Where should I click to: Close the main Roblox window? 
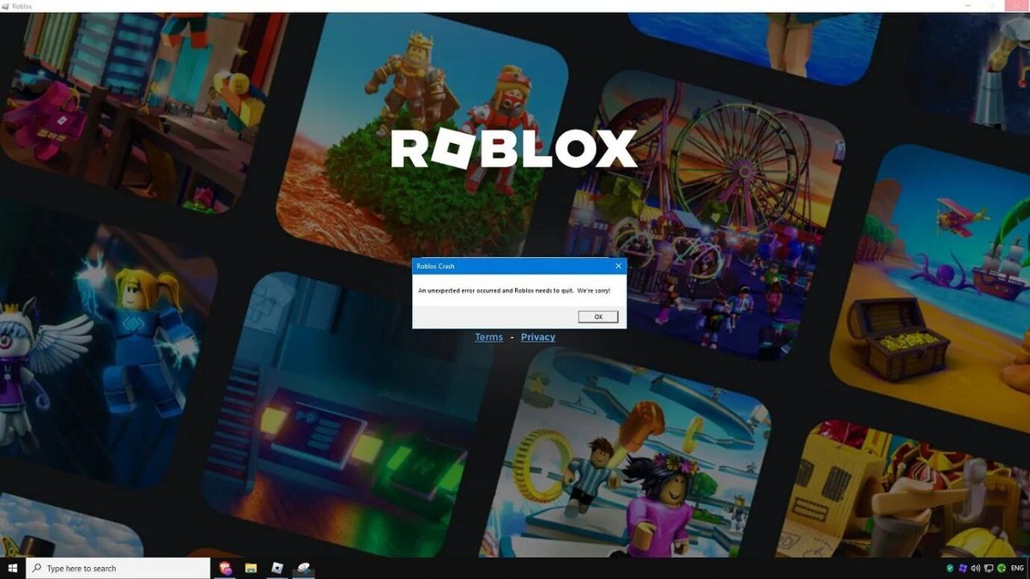pyautogui.click(x=1016, y=5)
